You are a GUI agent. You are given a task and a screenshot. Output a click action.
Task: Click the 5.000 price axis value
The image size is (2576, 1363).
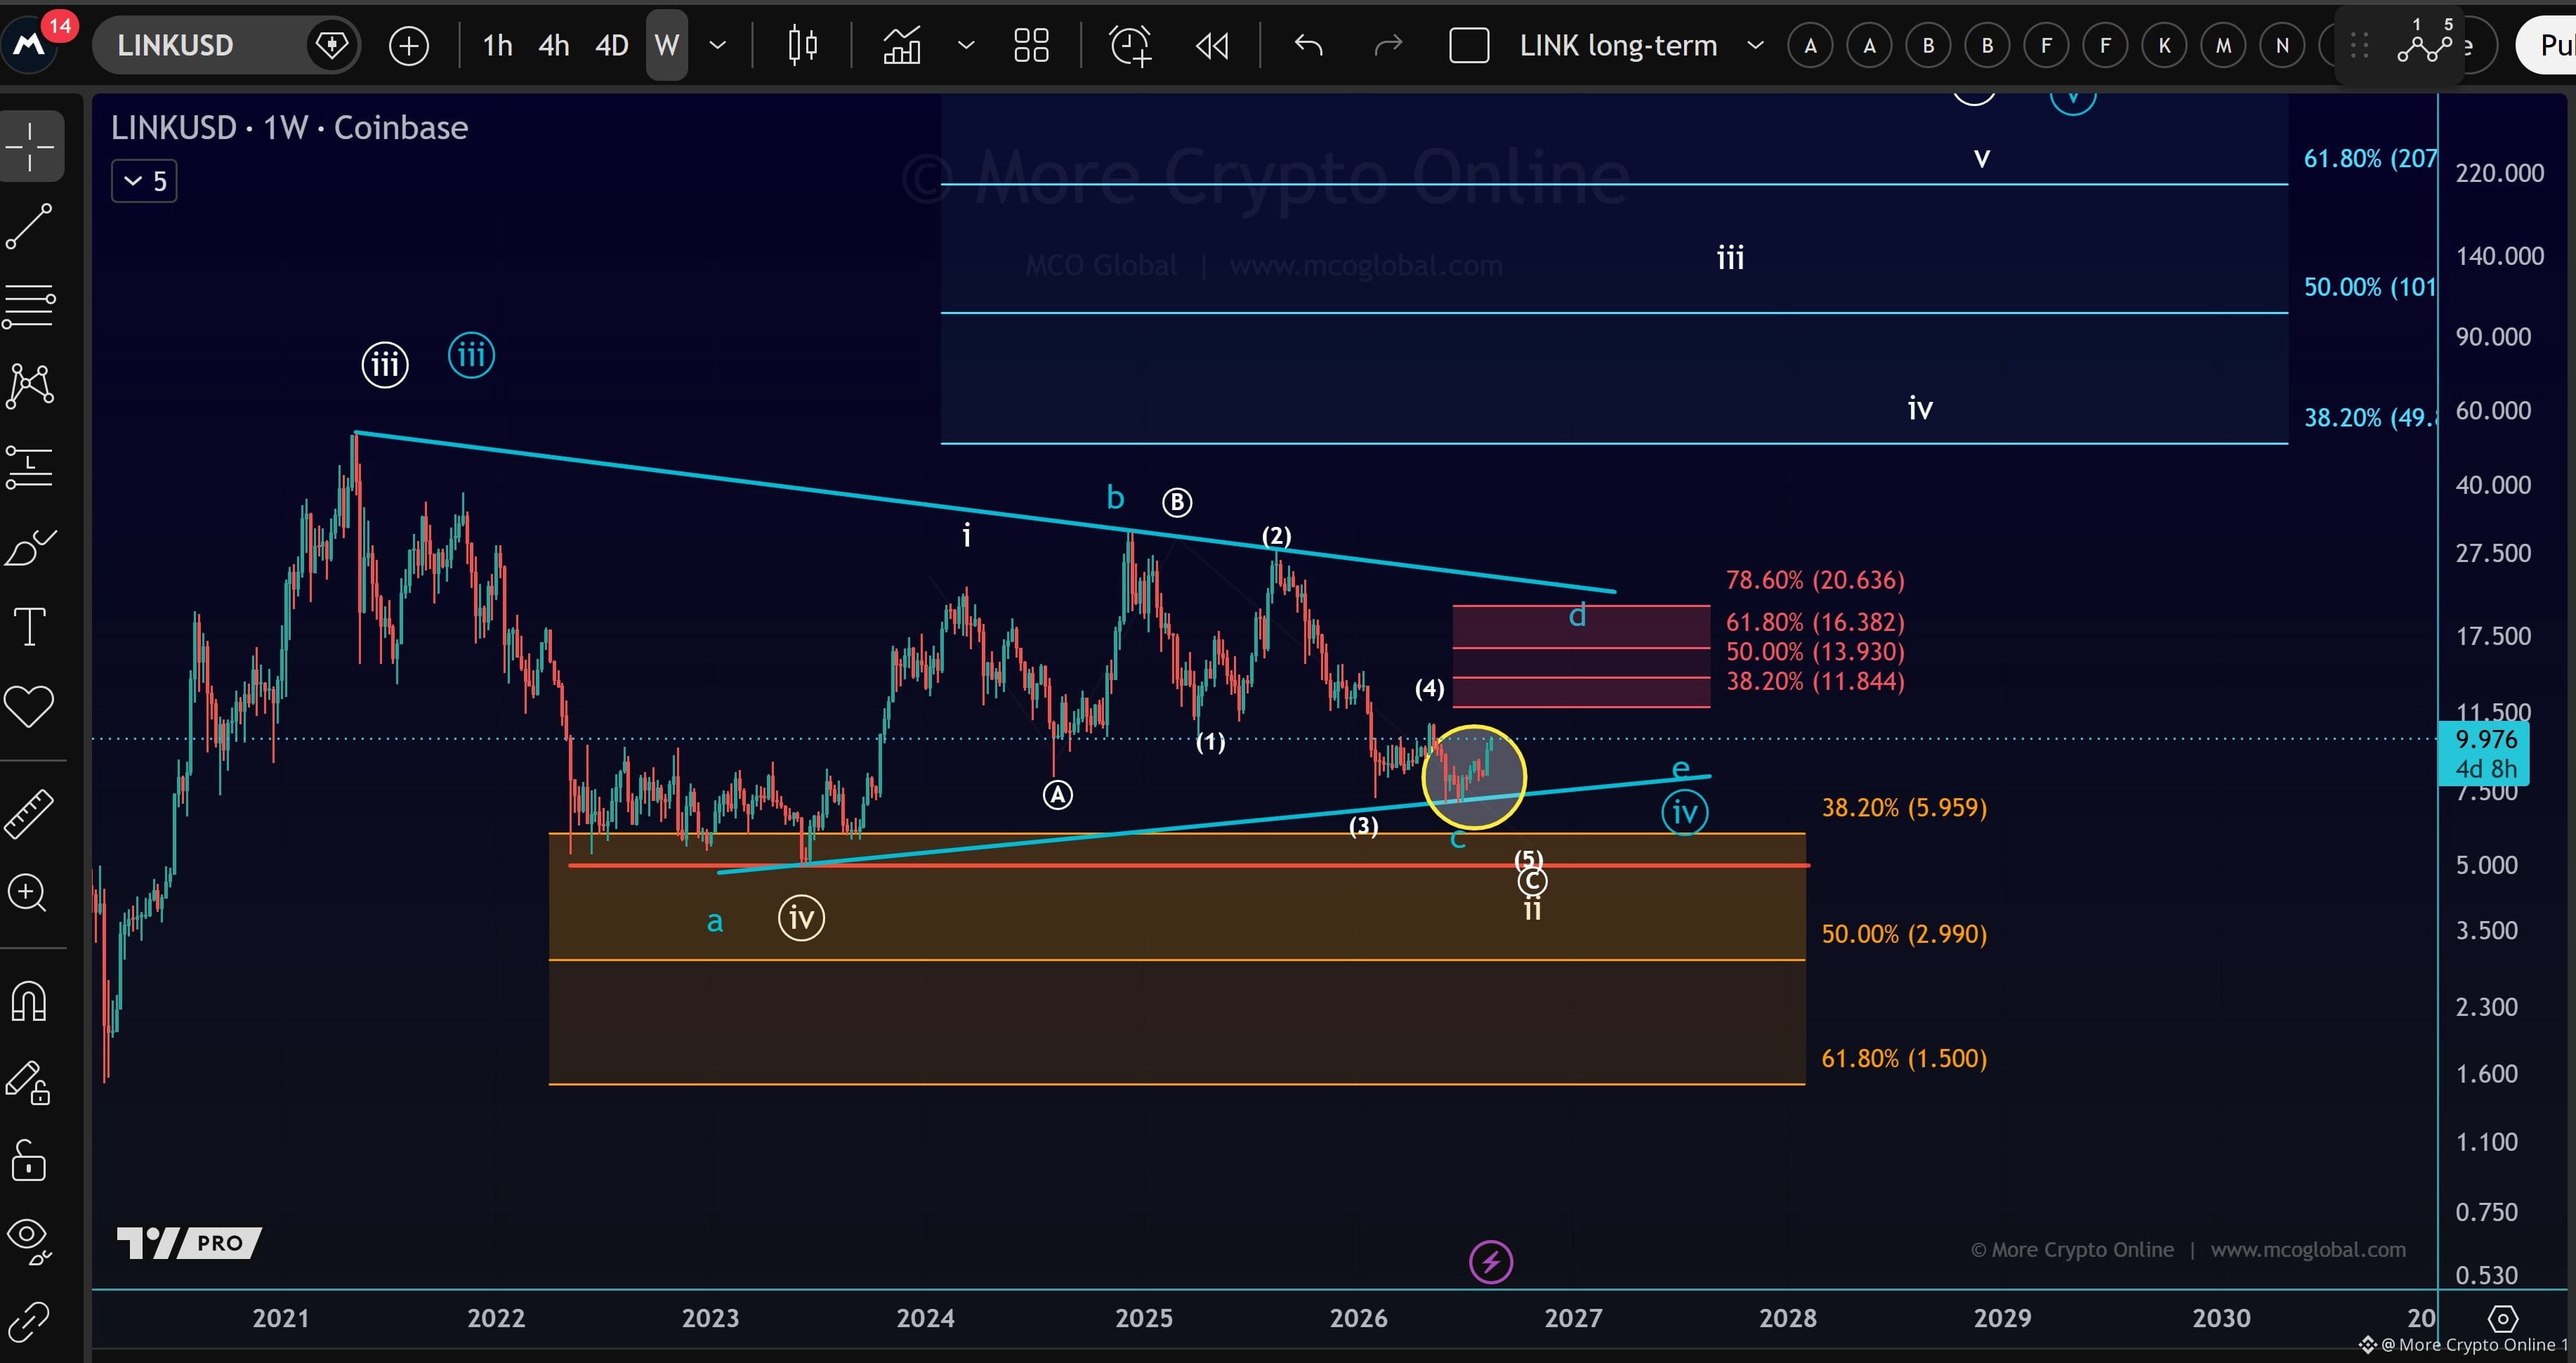[2487, 865]
